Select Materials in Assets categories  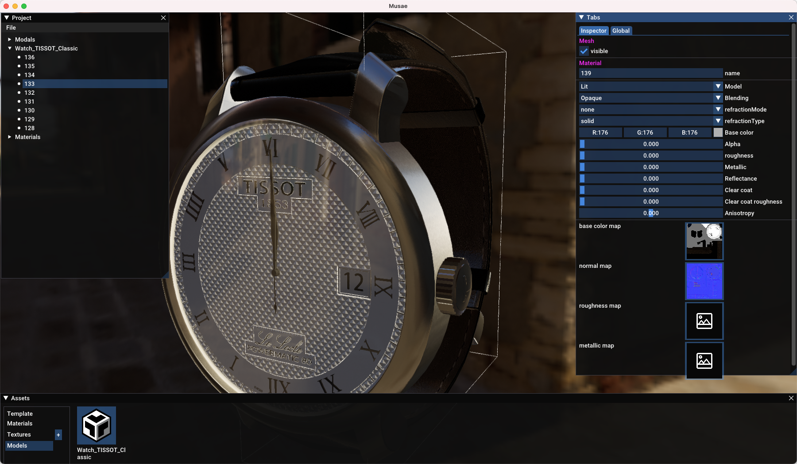[x=20, y=423]
